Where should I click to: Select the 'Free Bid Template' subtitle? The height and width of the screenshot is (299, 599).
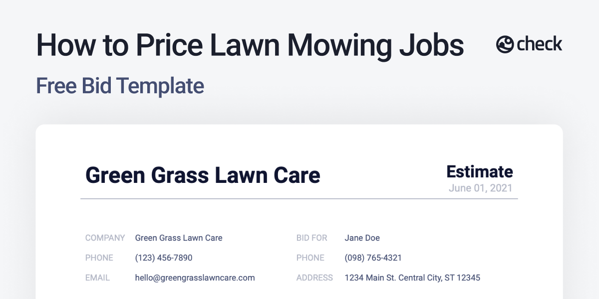pos(120,86)
